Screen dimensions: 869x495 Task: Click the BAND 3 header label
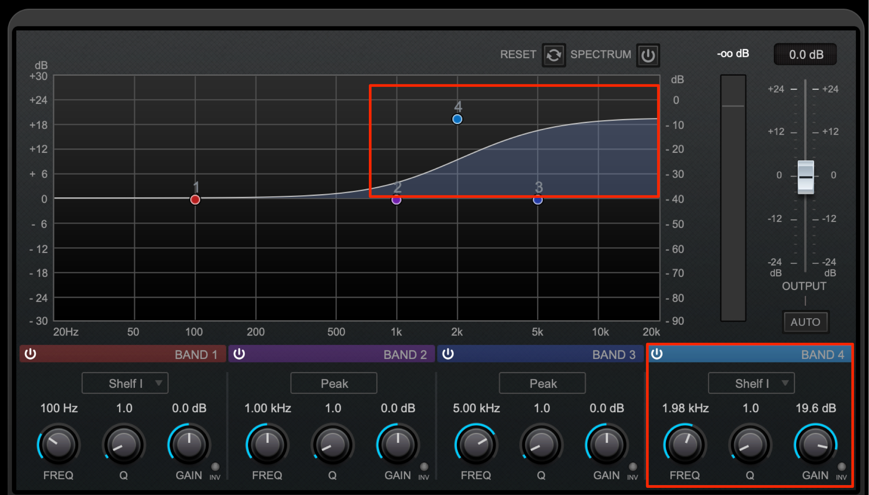click(x=614, y=355)
